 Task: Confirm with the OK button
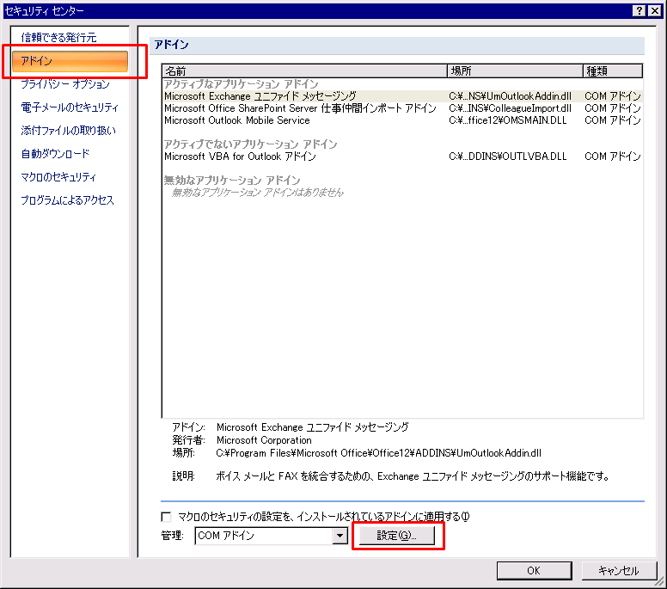pyautogui.click(x=534, y=571)
